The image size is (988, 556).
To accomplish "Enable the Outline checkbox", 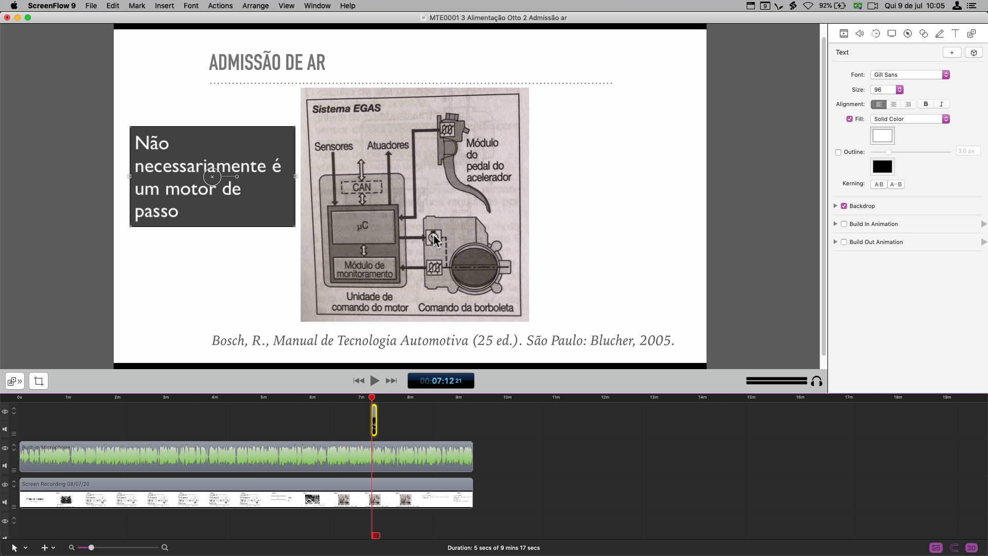I will (x=838, y=152).
